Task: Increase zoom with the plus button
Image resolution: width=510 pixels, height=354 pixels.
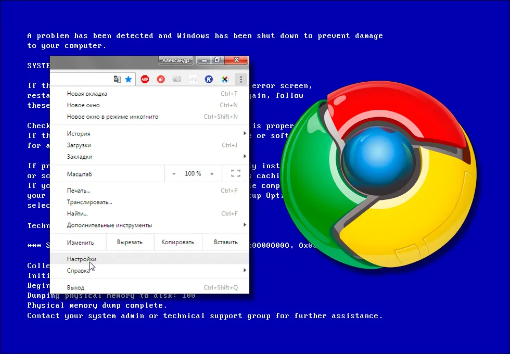Action: click(212, 174)
